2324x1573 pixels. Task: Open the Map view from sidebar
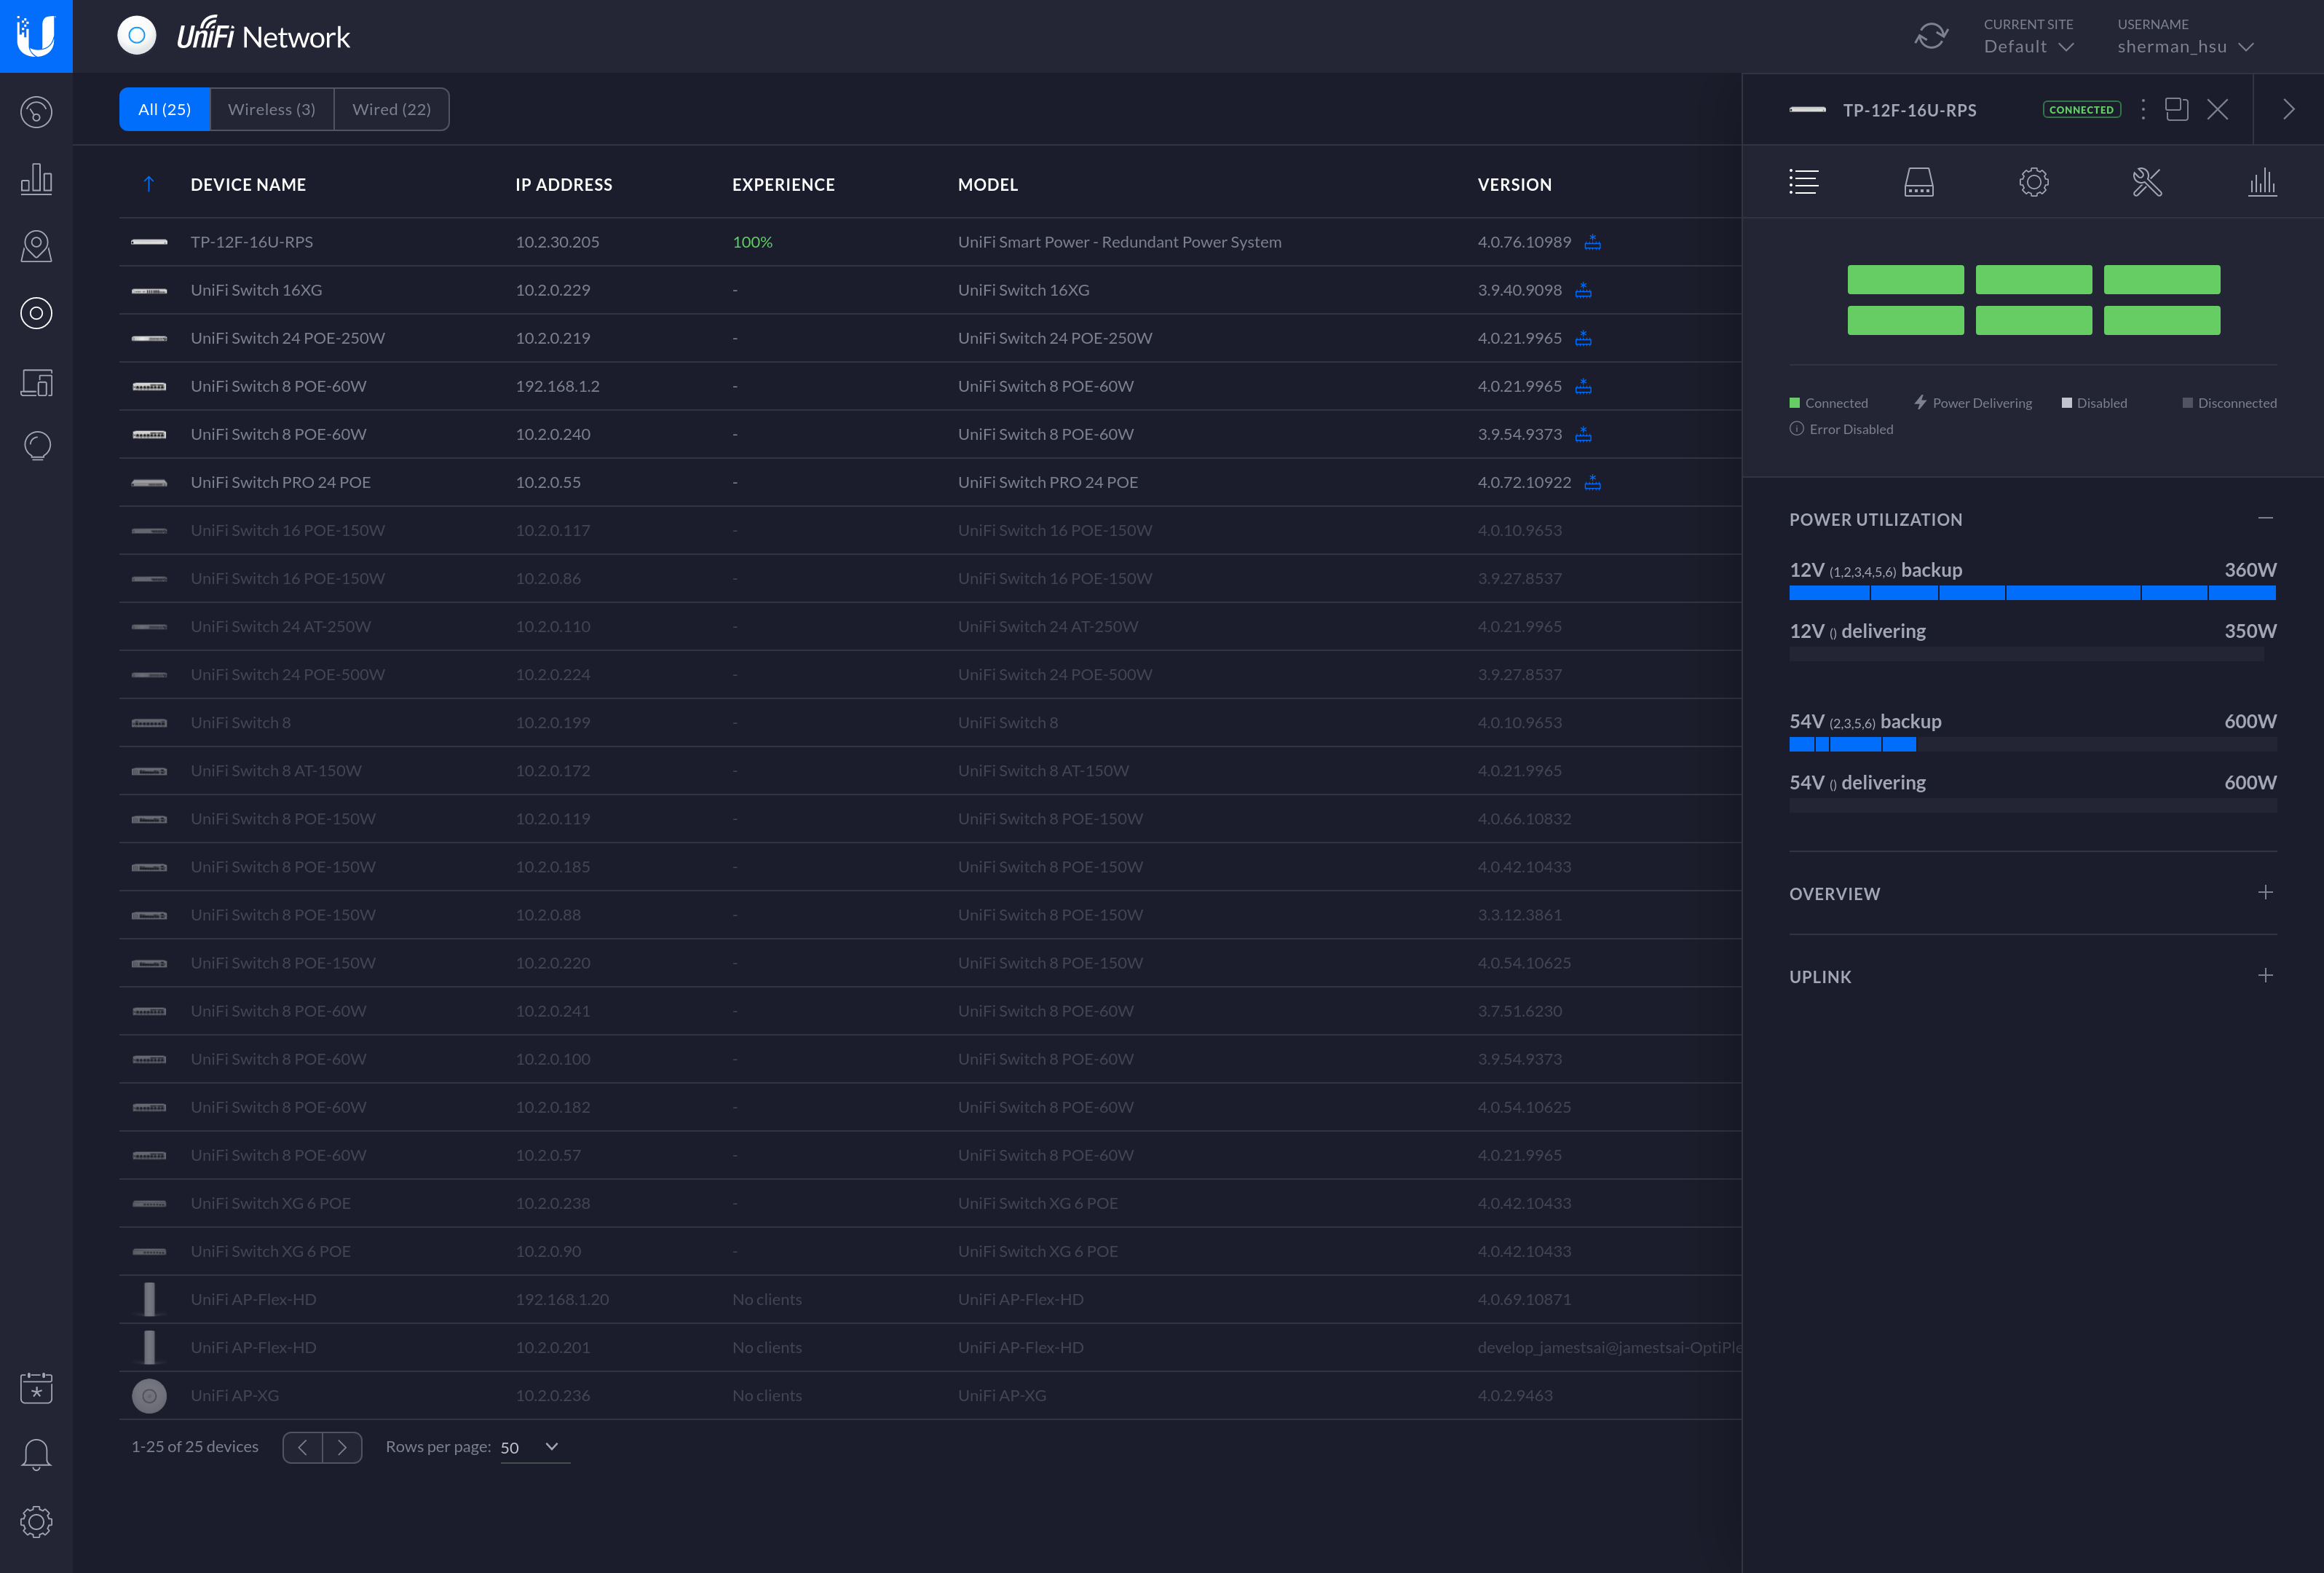[x=36, y=246]
